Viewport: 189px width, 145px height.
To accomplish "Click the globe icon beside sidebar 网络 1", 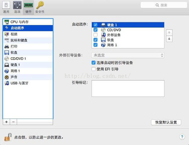I will tap(7, 71).
